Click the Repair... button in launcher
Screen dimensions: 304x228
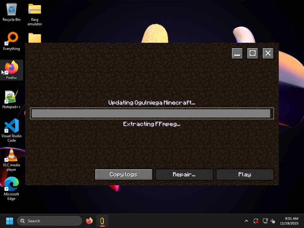point(184,175)
